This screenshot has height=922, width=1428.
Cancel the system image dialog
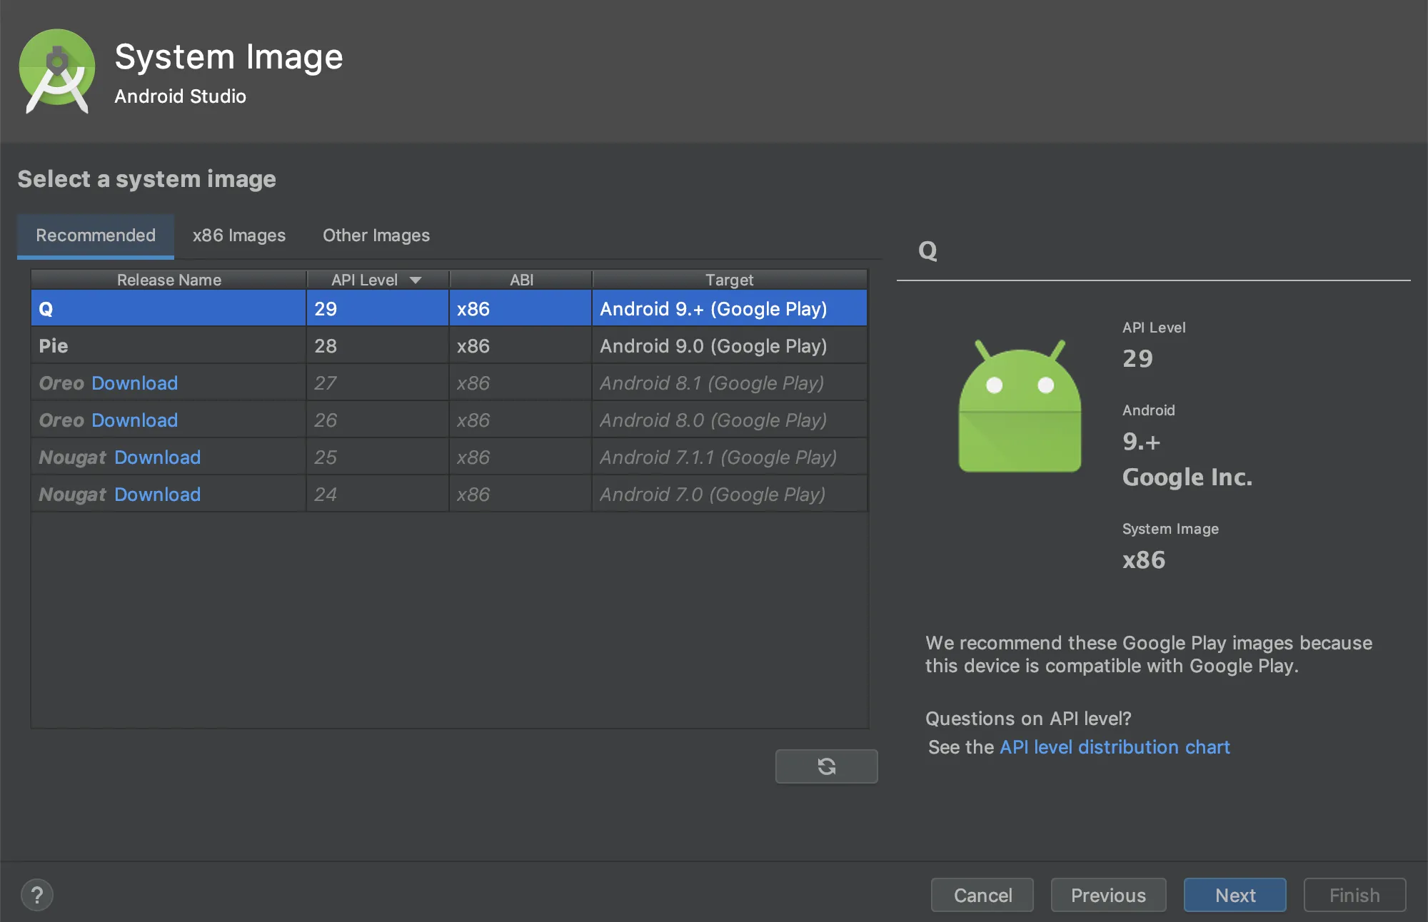pos(982,895)
